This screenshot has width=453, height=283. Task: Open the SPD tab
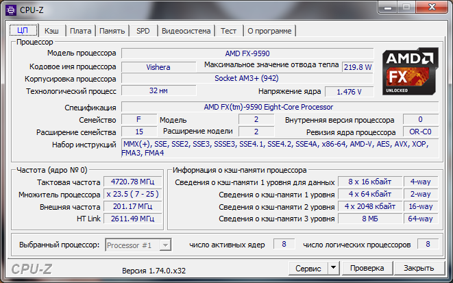[143, 31]
